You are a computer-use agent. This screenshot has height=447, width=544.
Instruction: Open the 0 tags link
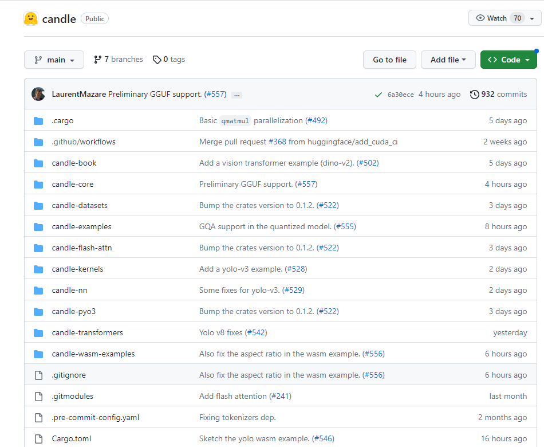coord(169,60)
